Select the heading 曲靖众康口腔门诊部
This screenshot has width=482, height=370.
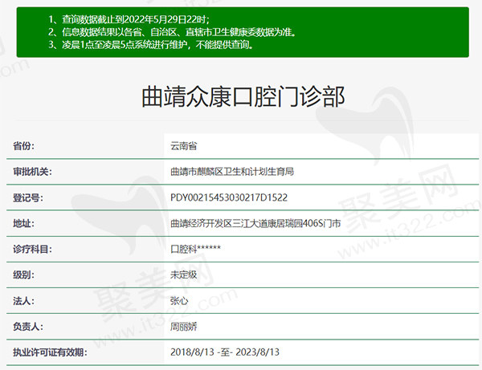coord(243,97)
